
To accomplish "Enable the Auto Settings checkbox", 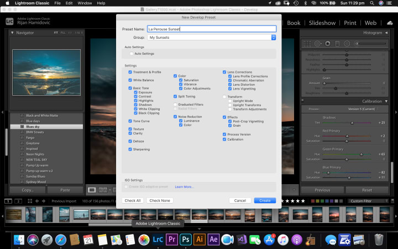I will click(x=132, y=54).
